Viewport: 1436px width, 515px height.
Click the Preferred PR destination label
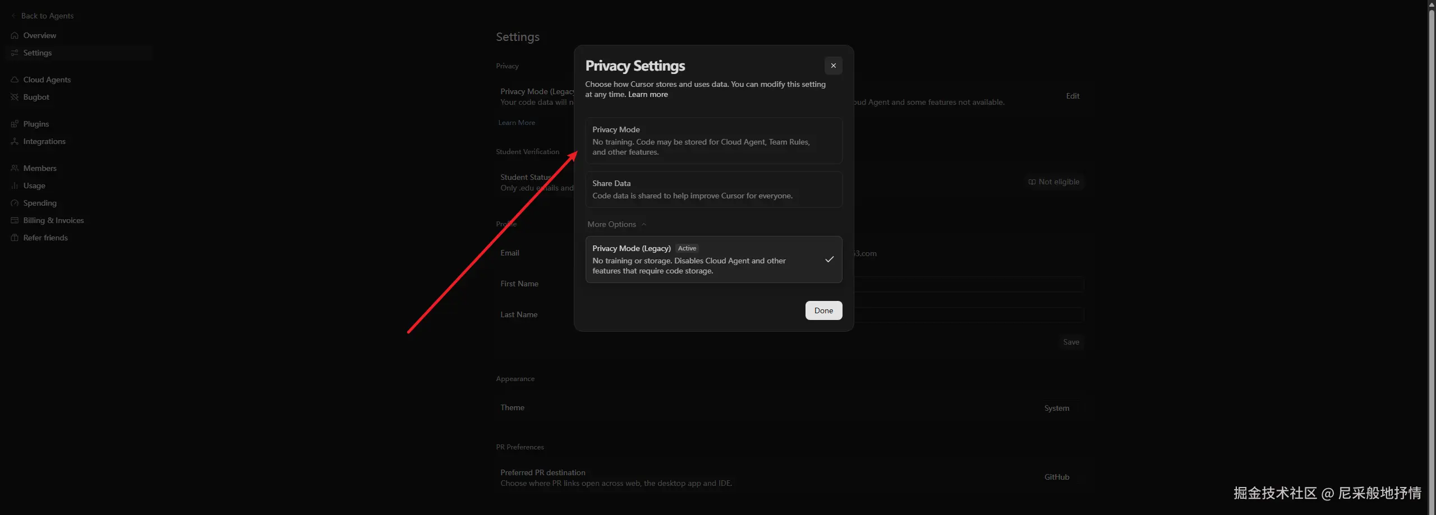pyautogui.click(x=542, y=472)
